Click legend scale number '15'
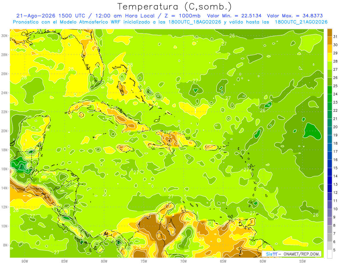 [336, 168]
